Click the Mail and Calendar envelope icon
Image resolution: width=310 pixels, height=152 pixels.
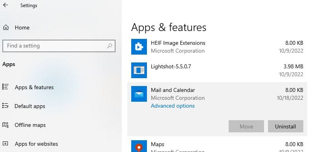[x=139, y=94]
